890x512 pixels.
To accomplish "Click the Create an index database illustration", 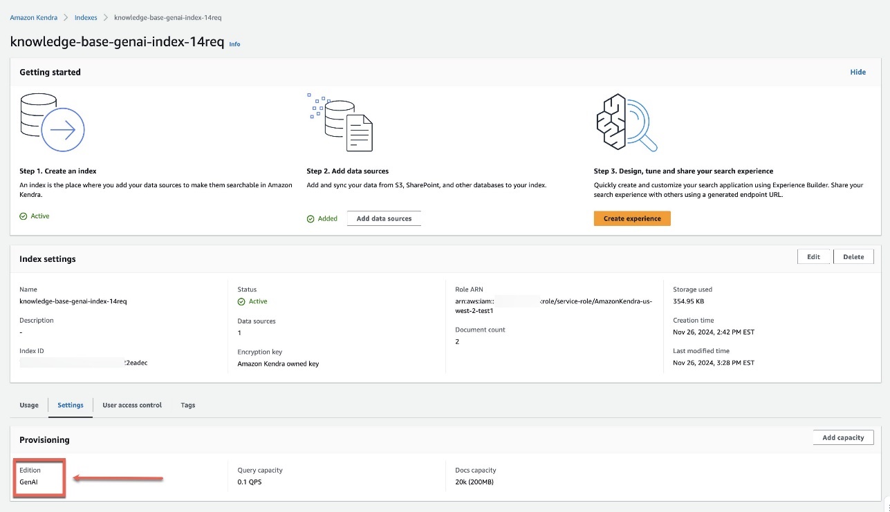I will point(53,122).
